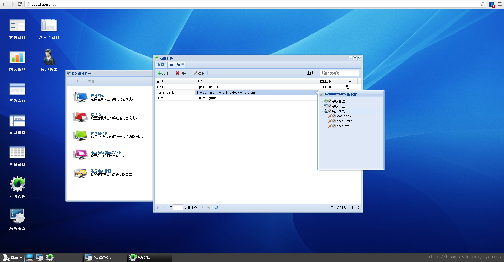Viewport: 504px width, 262px height.
Task: Click the refresh icon in the paging toolbar
Action: [216, 207]
